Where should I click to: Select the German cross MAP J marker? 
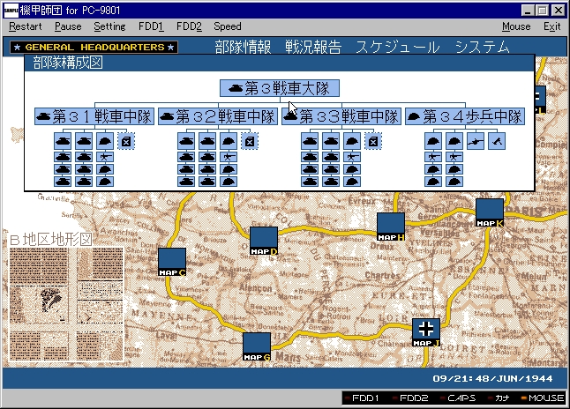[x=426, y=332]
